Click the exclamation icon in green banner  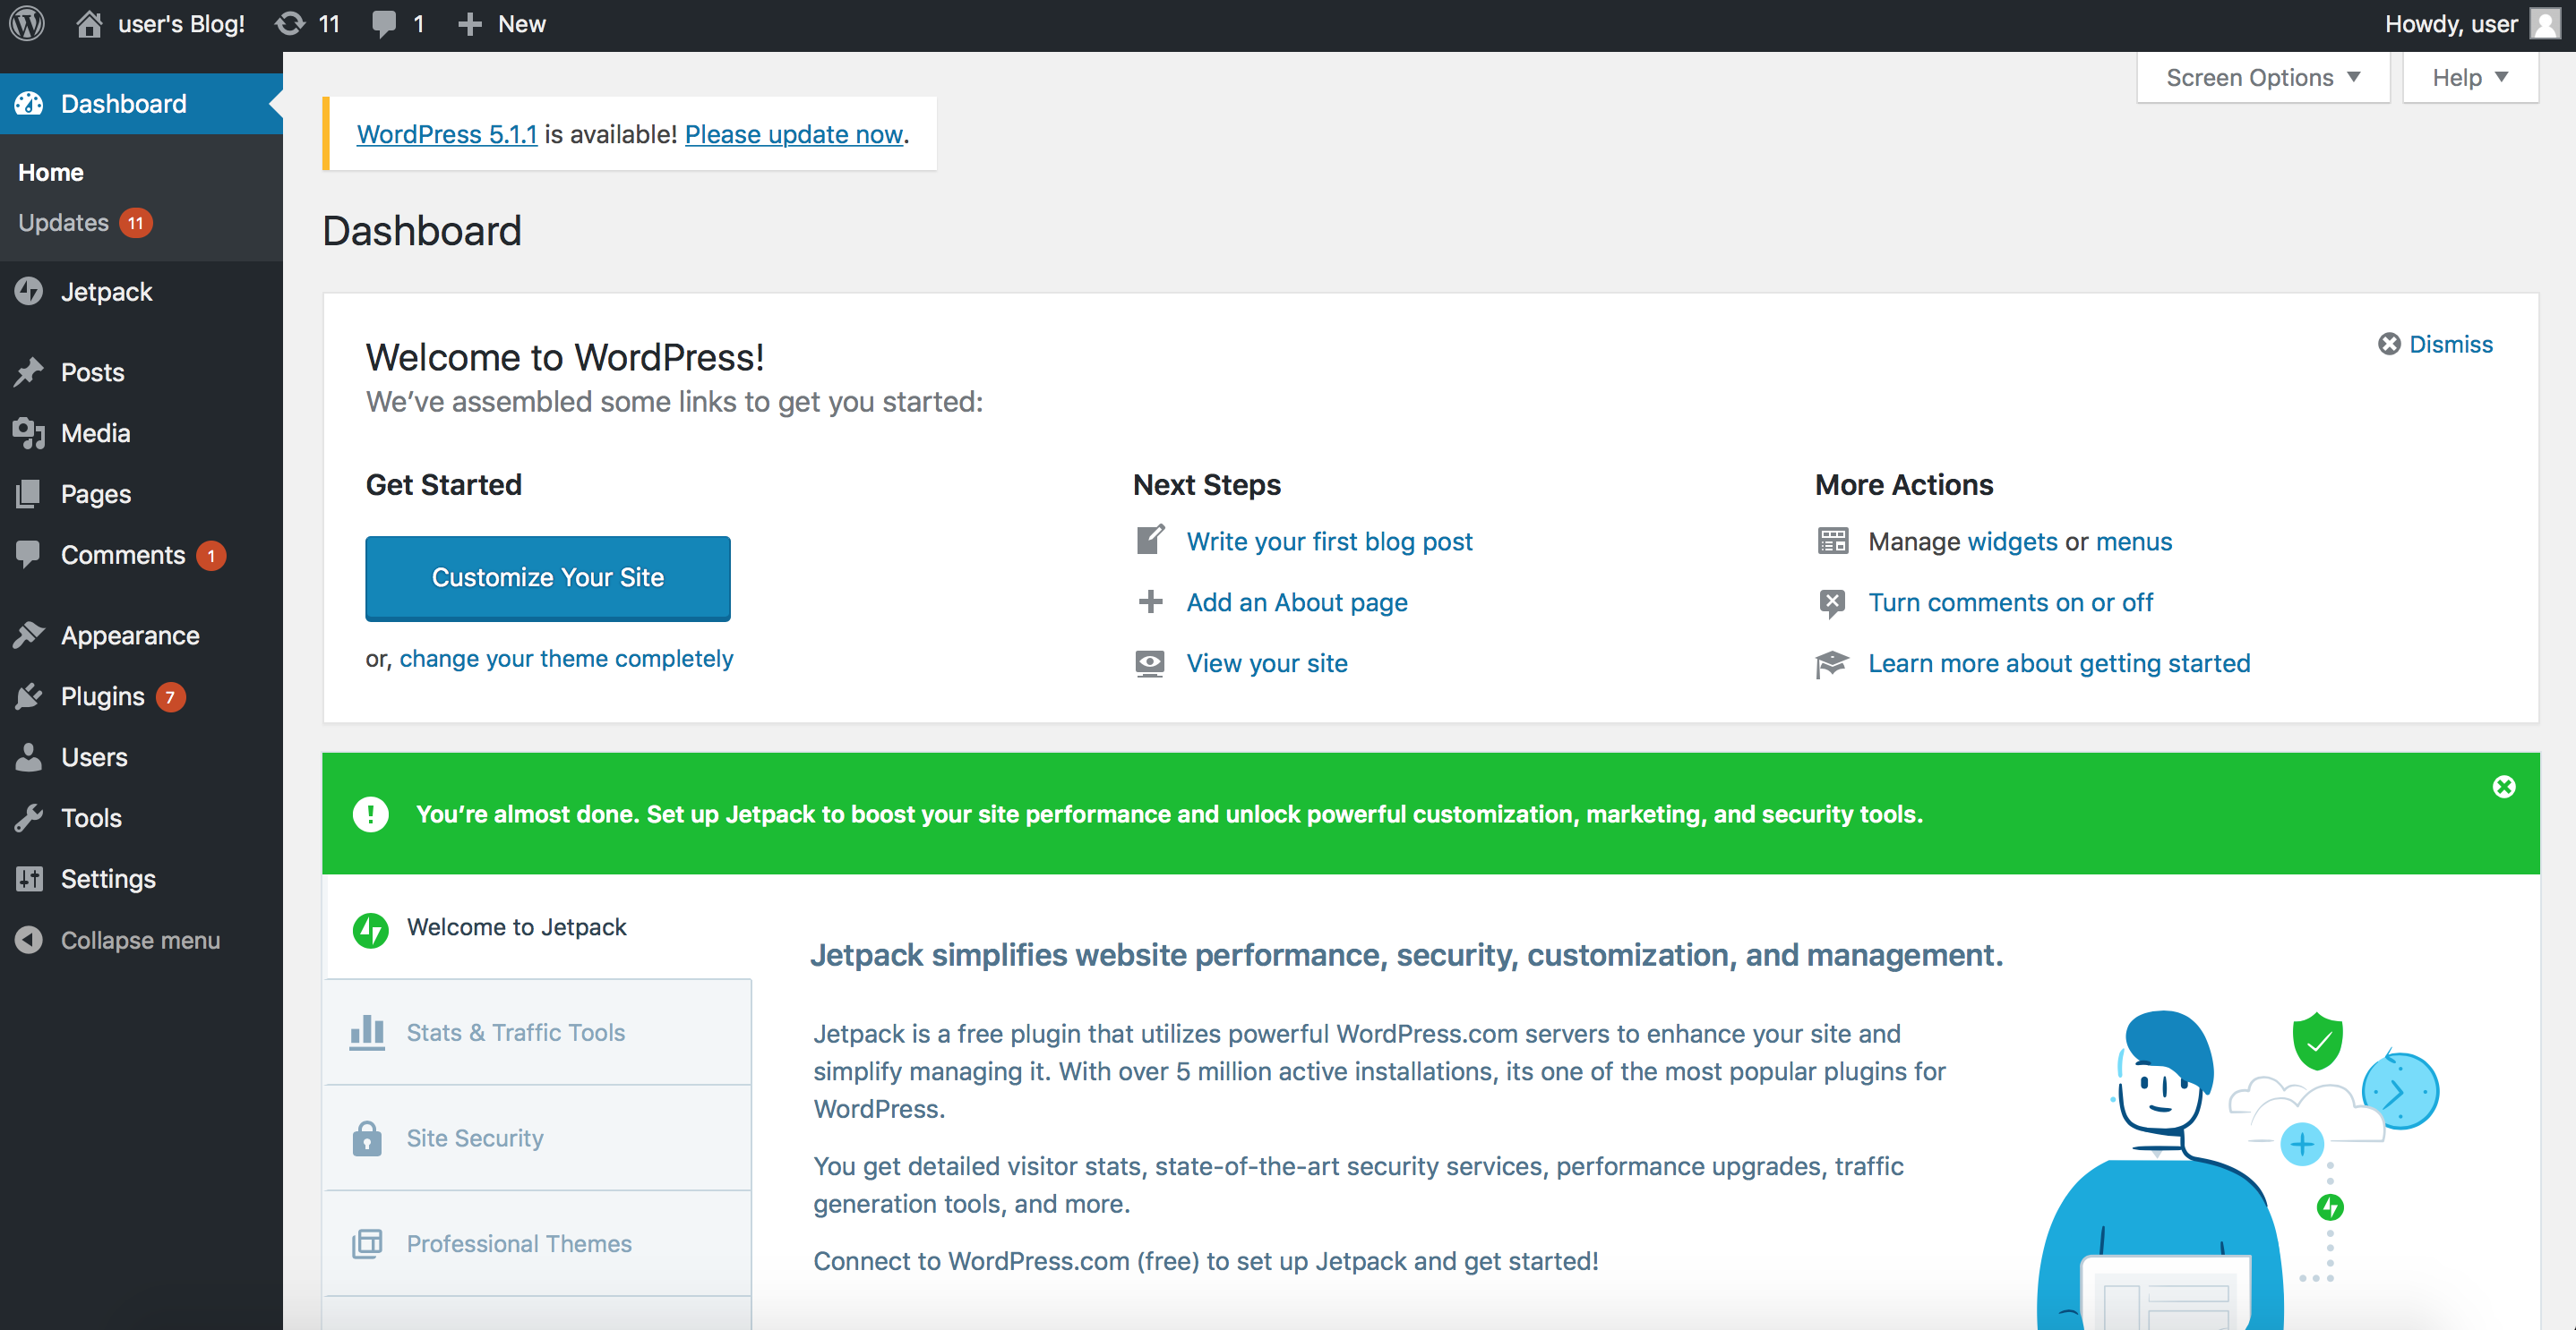pos(371,814)
